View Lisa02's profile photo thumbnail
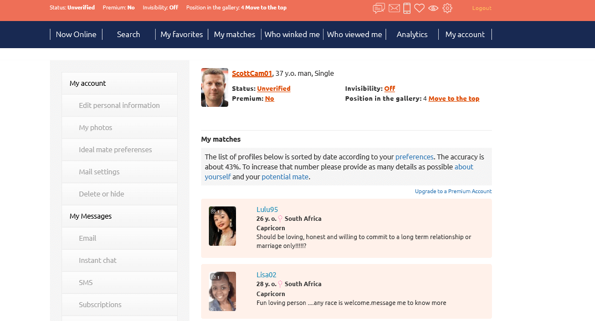The height and width of the screenshot is (321, 595). coord(222,292)
